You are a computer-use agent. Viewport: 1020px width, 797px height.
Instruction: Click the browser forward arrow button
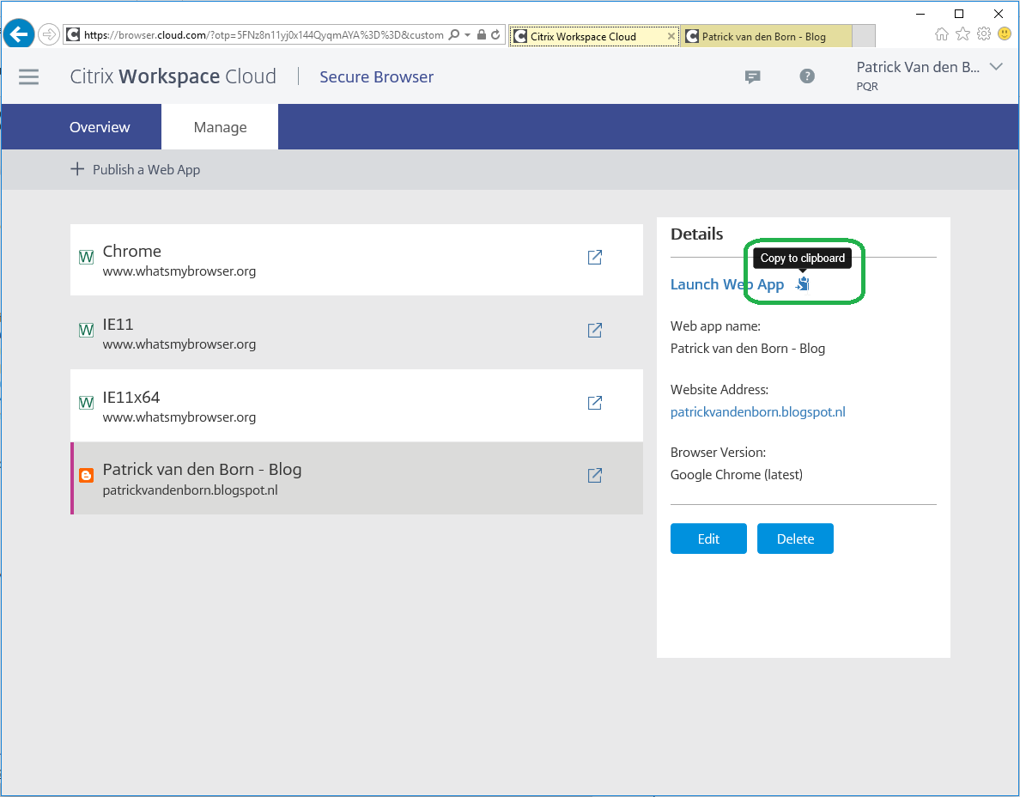49,34
